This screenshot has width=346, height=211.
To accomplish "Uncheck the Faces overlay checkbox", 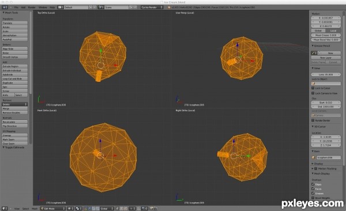I will click(313, 189).
